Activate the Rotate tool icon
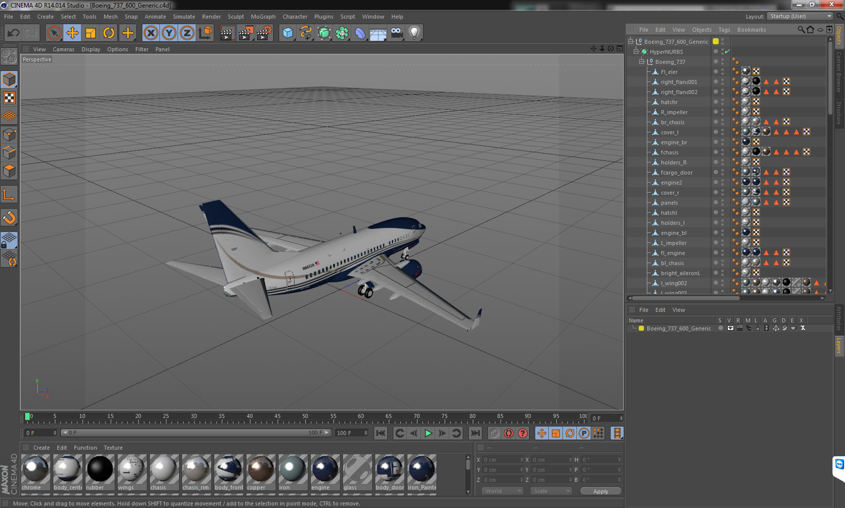 (109, 33)
